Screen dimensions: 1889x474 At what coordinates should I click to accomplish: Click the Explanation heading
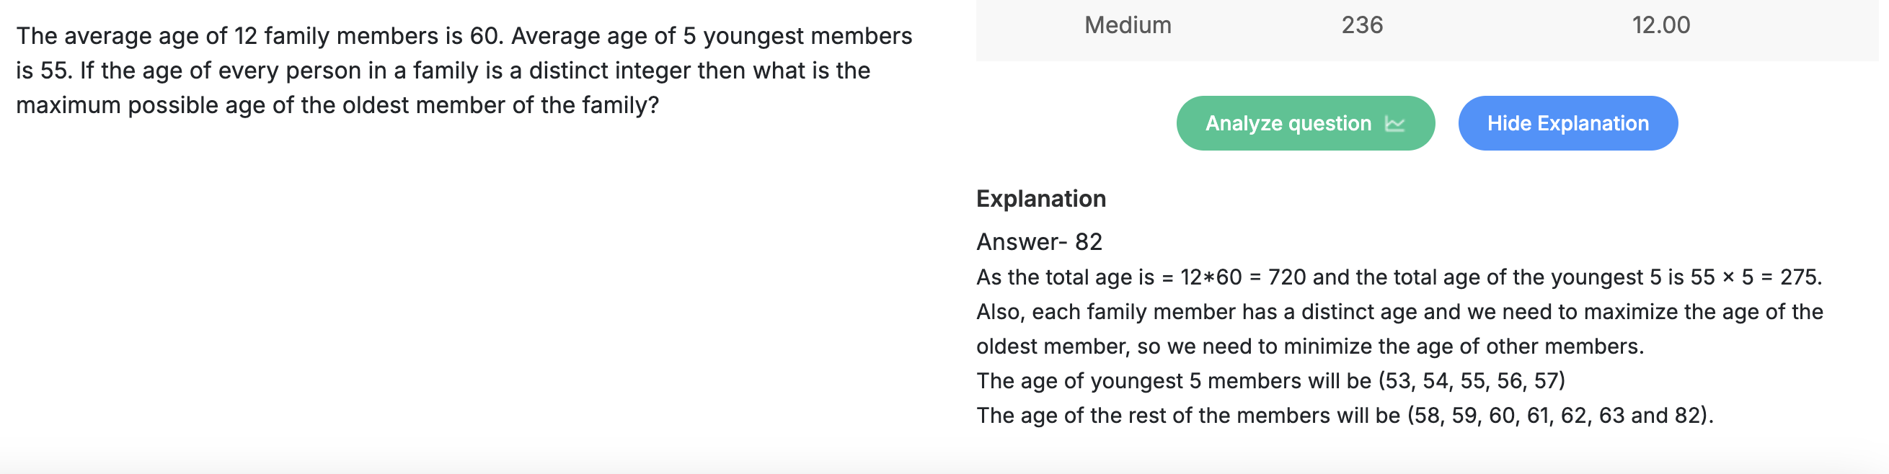click(1040, 199)
